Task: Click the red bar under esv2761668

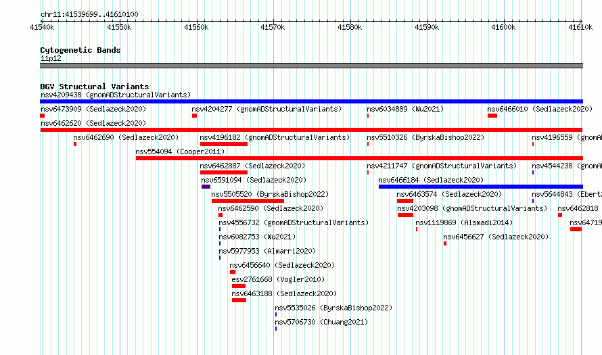Action: 238,286
